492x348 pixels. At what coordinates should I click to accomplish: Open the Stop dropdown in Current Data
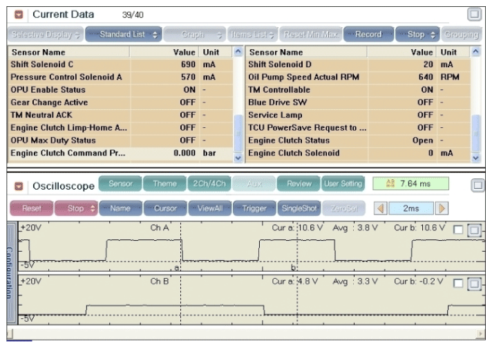417,34
